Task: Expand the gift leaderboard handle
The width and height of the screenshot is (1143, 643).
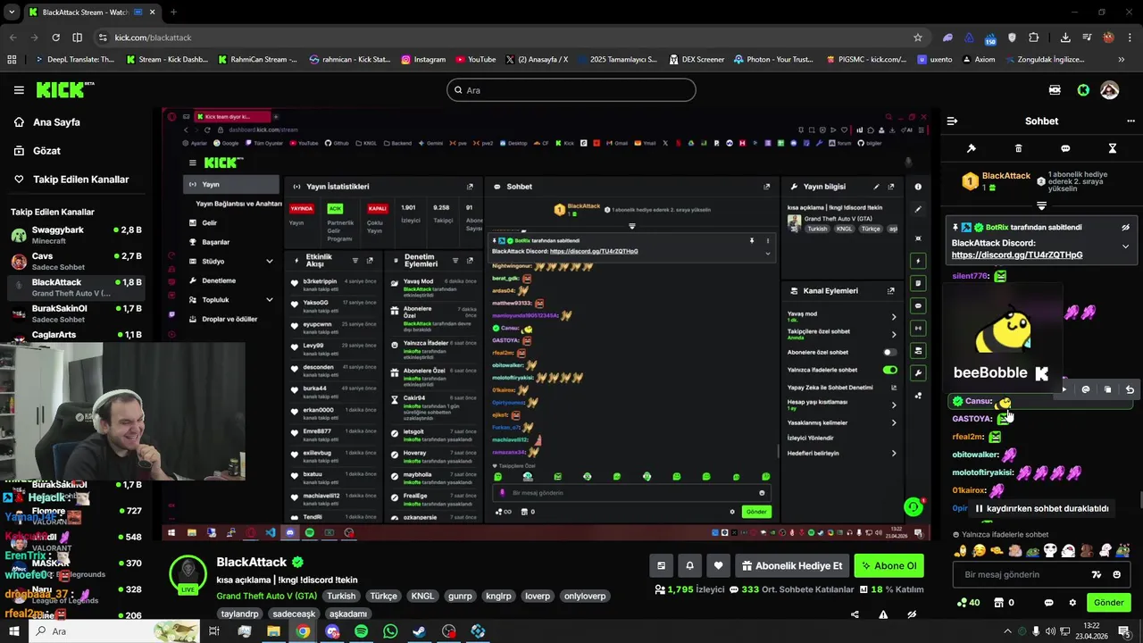Action: click(x=1041, y=205)
